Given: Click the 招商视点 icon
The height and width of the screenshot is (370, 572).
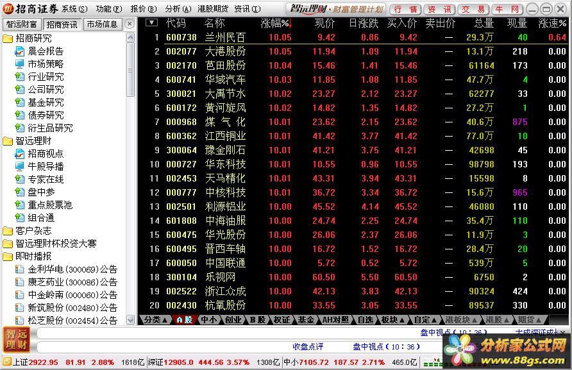Looking at the screenshot, I should (x=19, y=154).
